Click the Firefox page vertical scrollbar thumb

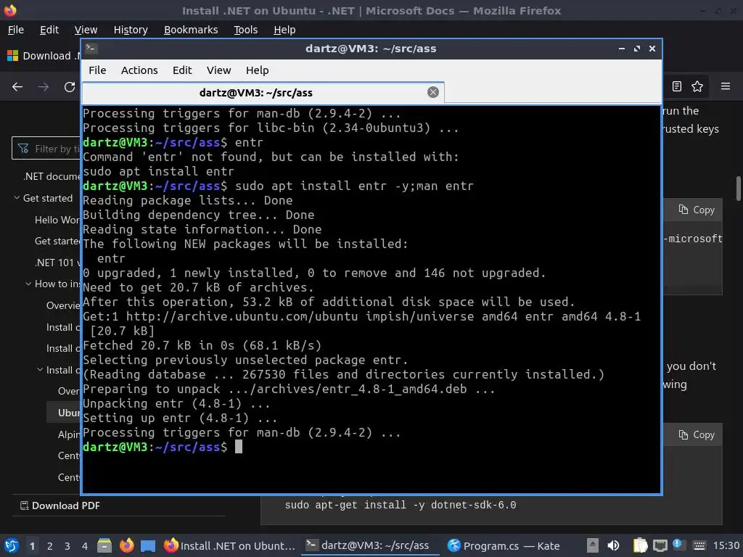pos(738,189)
